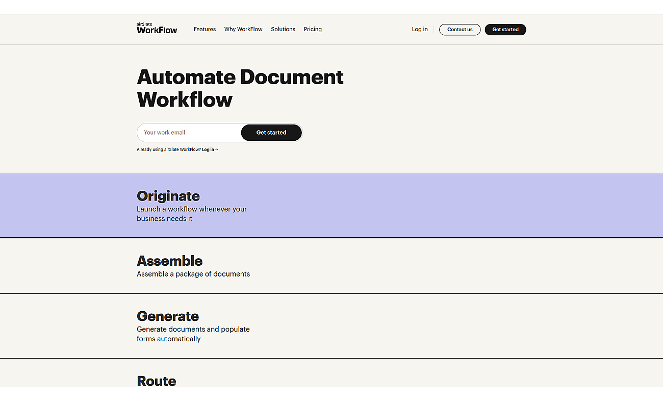Click text 'Launch a workflow whenever your business needs it'
This screenshot has height=402, width=663.
[x=192, y=214]
